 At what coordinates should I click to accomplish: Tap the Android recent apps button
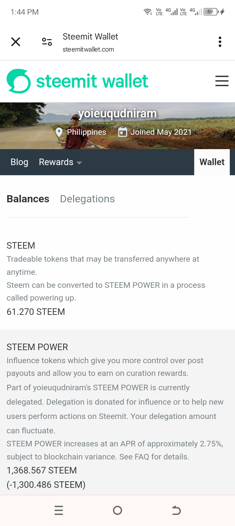pos(59,510)
